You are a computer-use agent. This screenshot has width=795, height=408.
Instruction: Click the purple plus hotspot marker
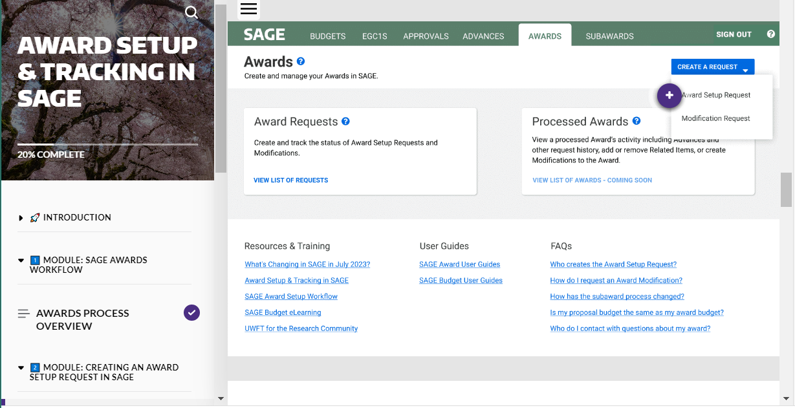pos(669,96)
